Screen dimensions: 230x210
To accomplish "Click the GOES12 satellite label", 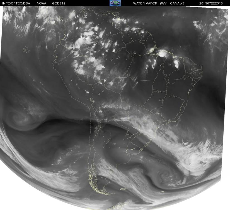I will point(59,3).
